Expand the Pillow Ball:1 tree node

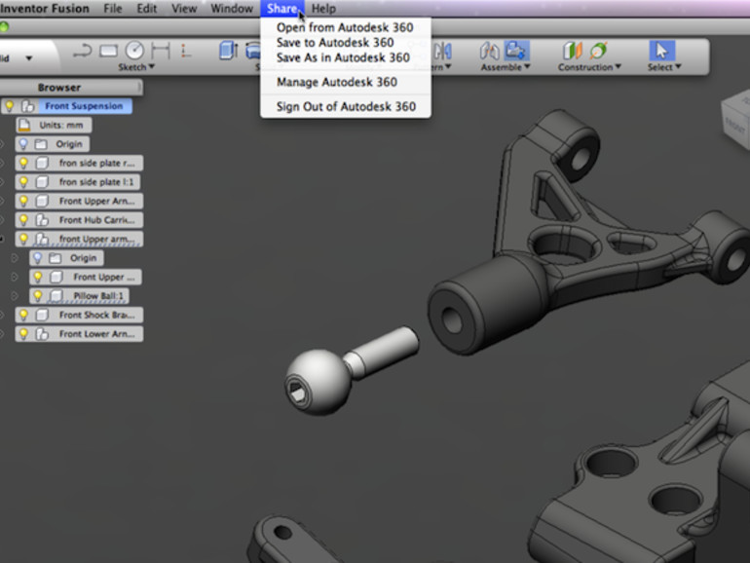coord(15,296)
